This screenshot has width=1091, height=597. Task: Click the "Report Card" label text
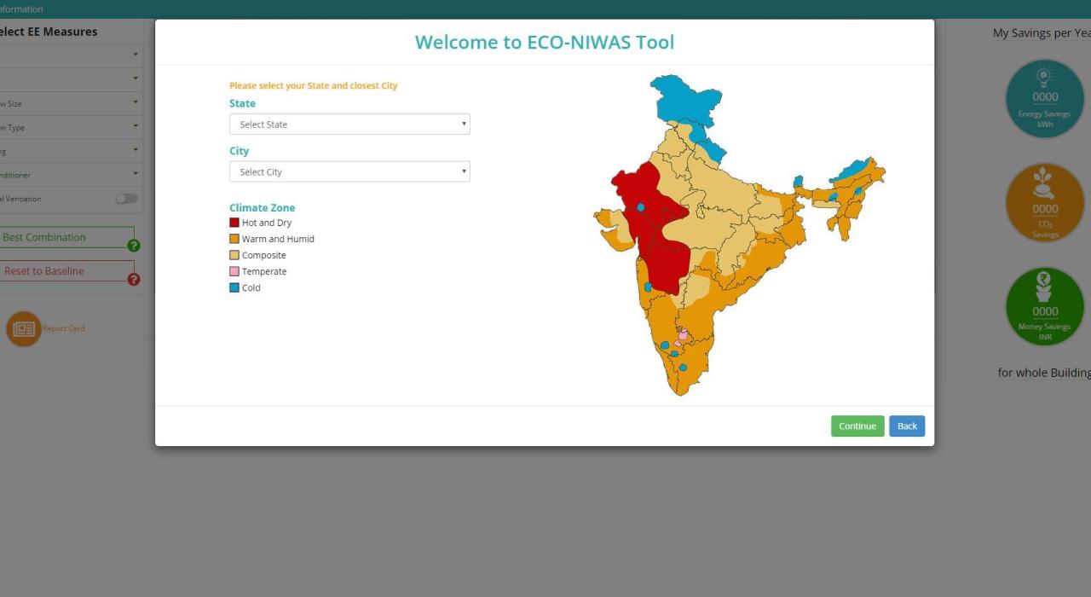click(x=64, y=328)
